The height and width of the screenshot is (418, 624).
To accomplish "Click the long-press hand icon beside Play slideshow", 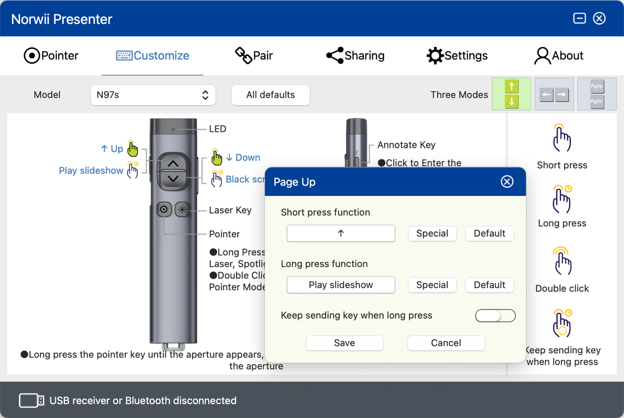I will click(x=132, y=170).
